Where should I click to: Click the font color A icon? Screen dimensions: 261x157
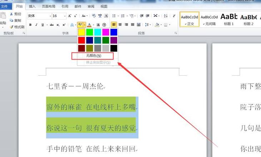[89, 25]
